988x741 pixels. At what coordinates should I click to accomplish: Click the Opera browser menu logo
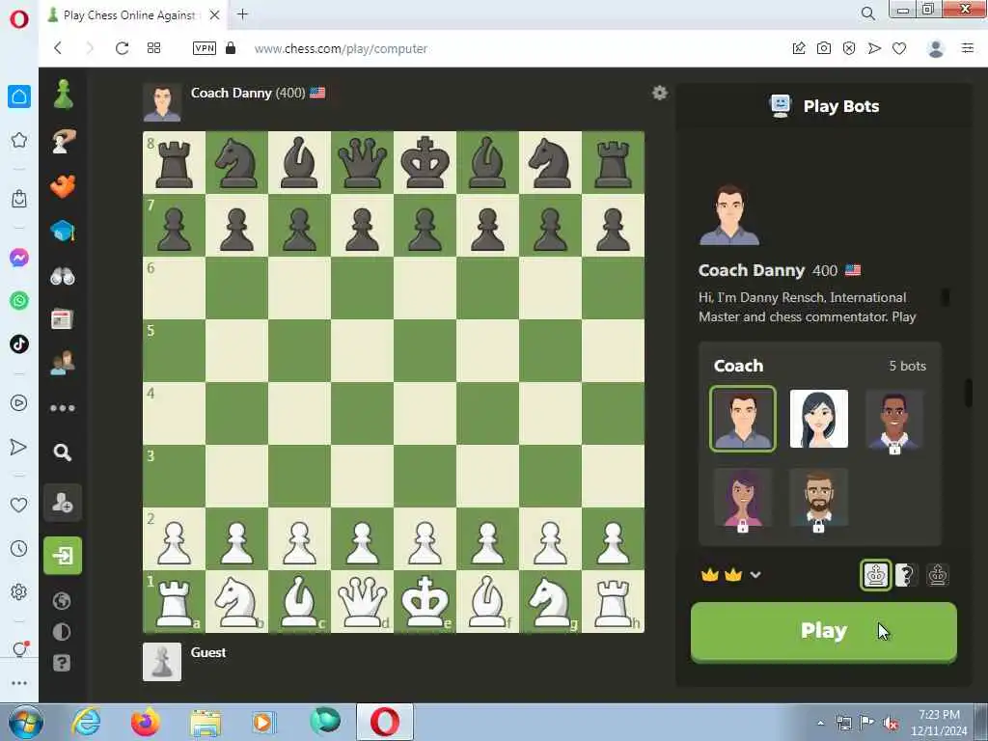(x=19, y=19)
